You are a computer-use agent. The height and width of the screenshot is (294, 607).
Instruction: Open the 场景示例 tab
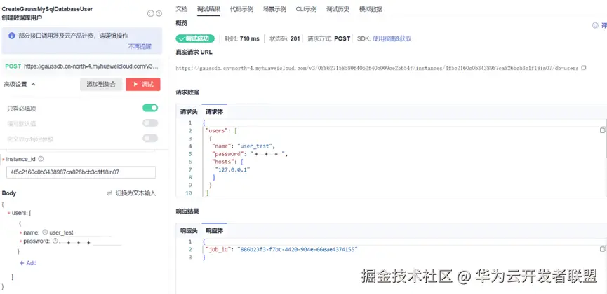[x=274, y=9]
